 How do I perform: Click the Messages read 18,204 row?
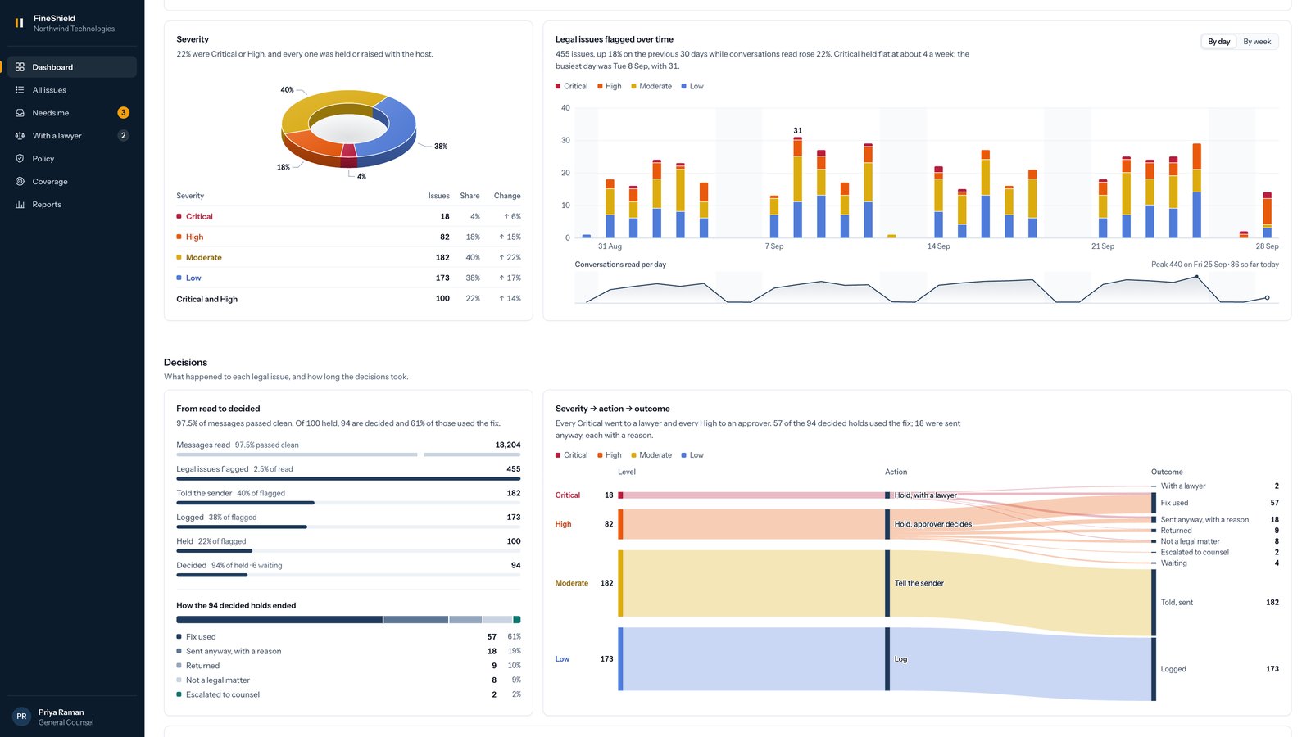click(348, 448)
